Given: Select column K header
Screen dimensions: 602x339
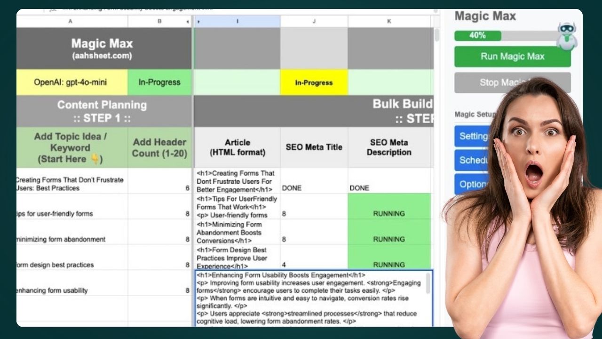Looking at the screenshot, I should point(389,21).
